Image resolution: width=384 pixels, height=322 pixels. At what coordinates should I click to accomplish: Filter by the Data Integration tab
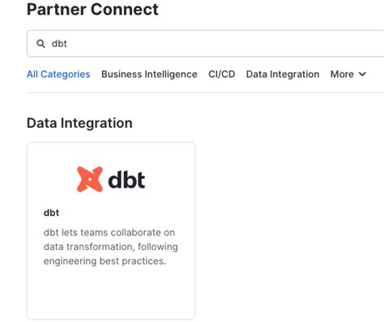(x=283, y=74)
